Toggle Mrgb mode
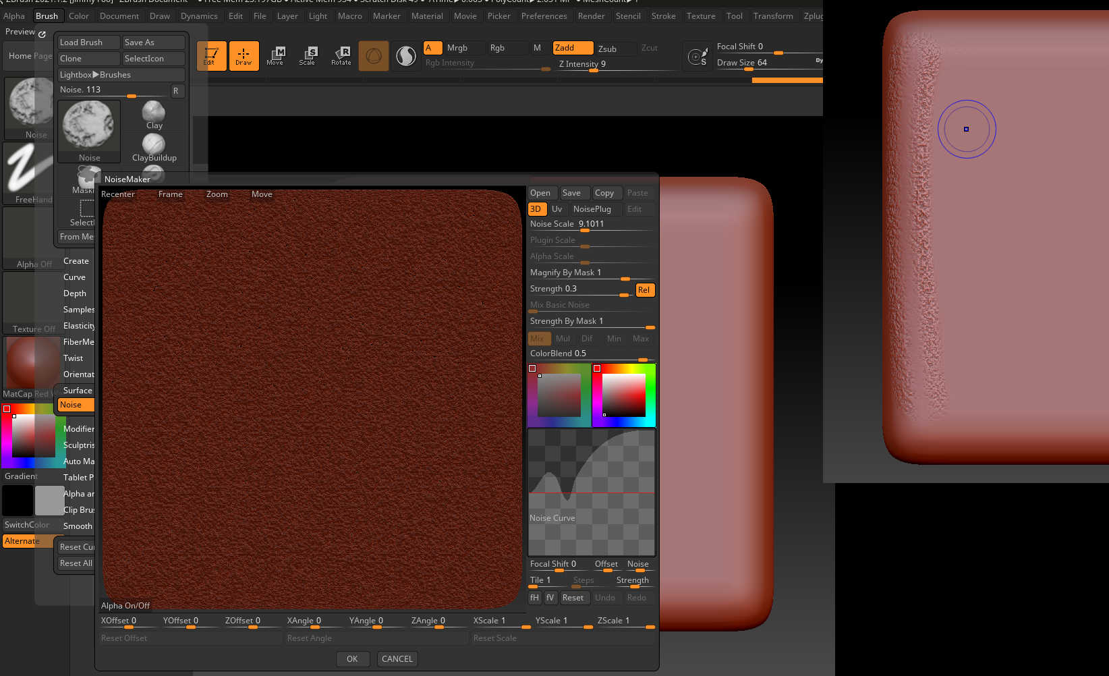 tap(464, 48)
